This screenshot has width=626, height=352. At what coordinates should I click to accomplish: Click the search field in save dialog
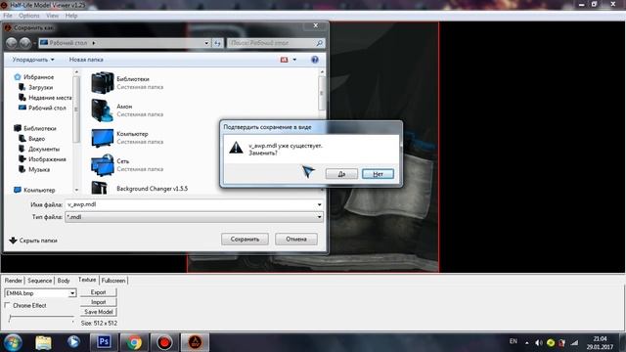[271, 43]
